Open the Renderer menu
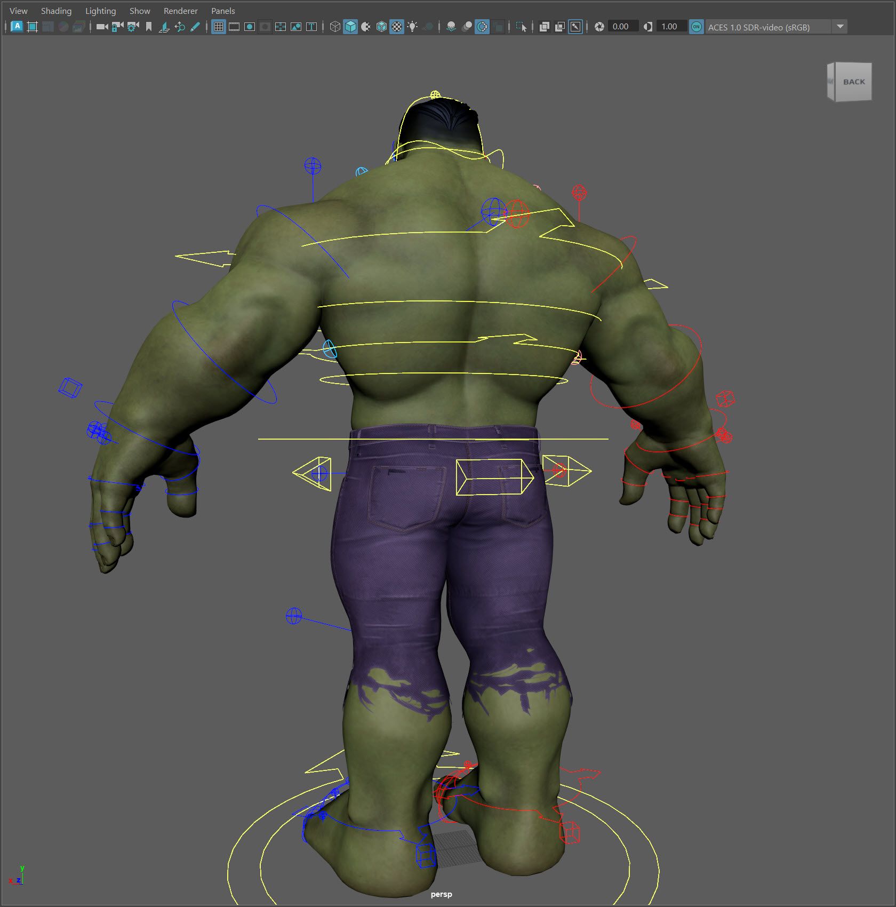 tap(180, 11)
